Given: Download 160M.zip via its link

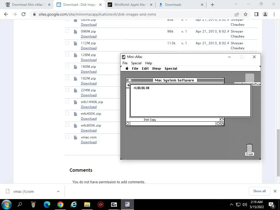Looking at the screenshot, I should (89, 72).
